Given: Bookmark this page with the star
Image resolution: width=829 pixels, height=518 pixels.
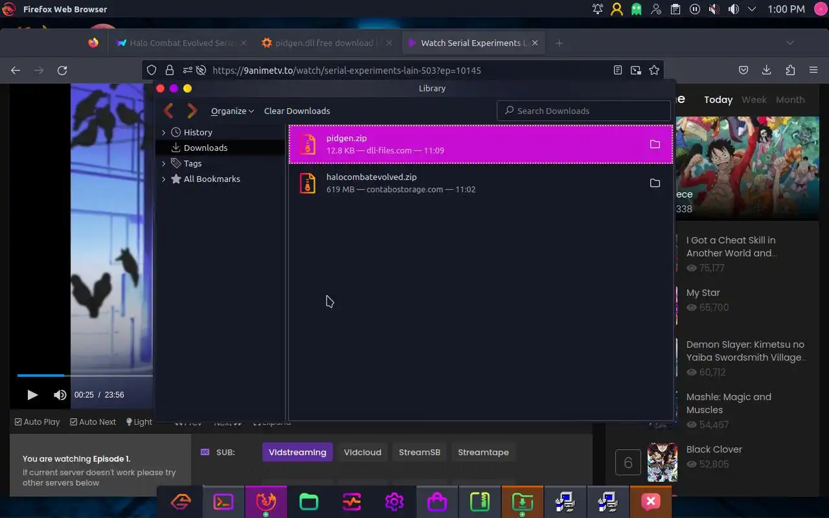Looking at the screenshot, I should coord(654,70).
